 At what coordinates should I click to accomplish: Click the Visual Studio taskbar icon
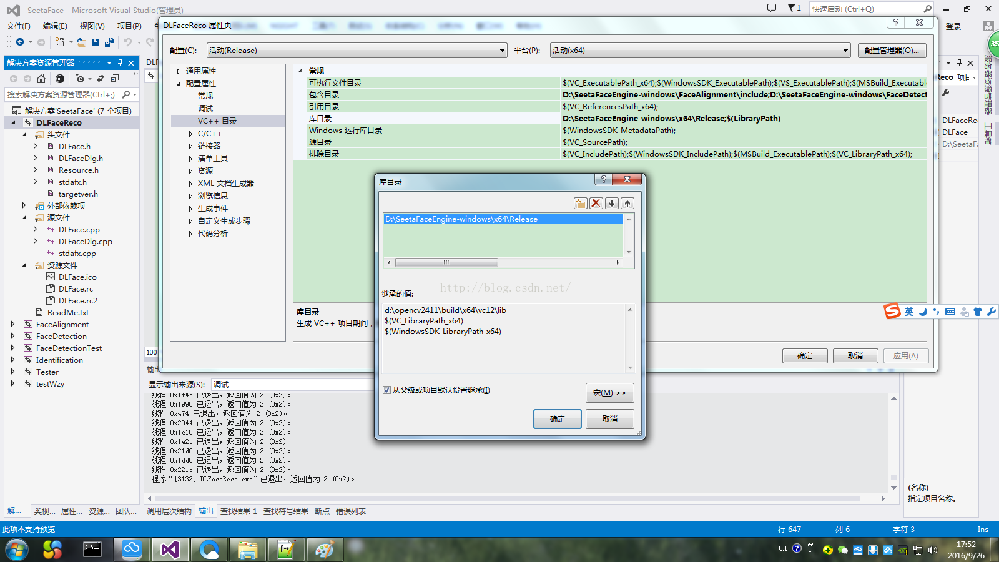(x=170, y=550)
